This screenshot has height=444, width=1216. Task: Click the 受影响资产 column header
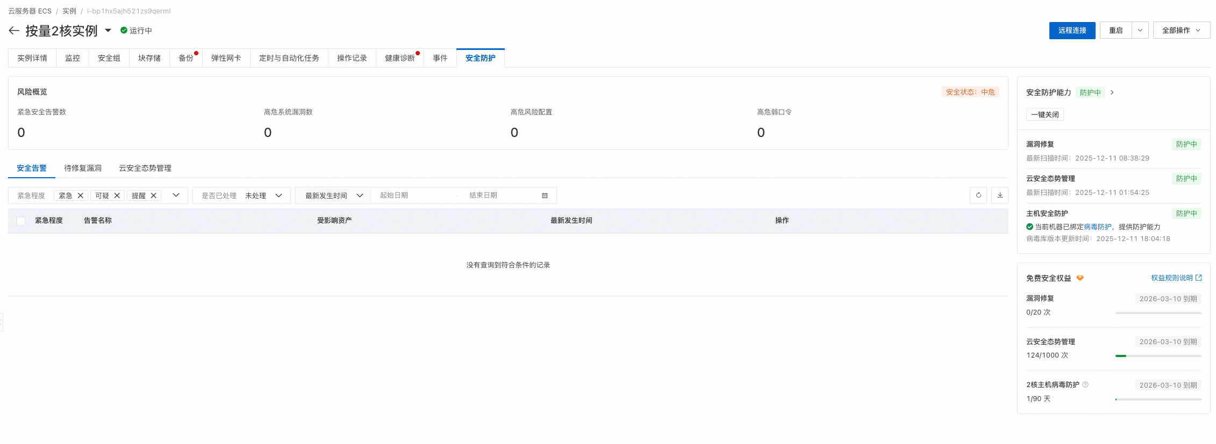coord(334,221)
